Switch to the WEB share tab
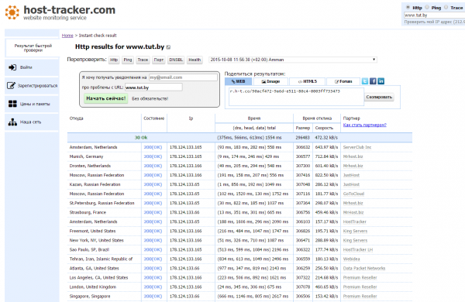 pyautogui.click(x=239, y=81)
